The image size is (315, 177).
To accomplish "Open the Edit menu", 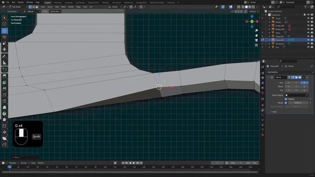I will [13, 2].
